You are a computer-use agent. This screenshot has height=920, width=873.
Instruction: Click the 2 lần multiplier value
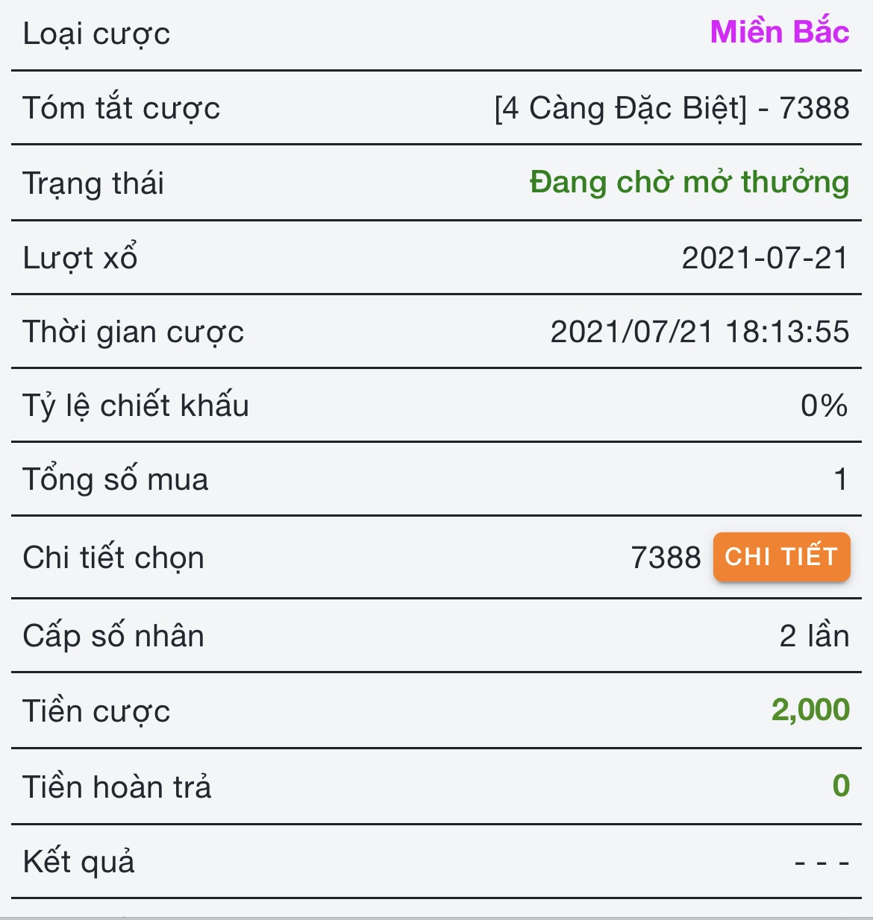pos(814,636)
